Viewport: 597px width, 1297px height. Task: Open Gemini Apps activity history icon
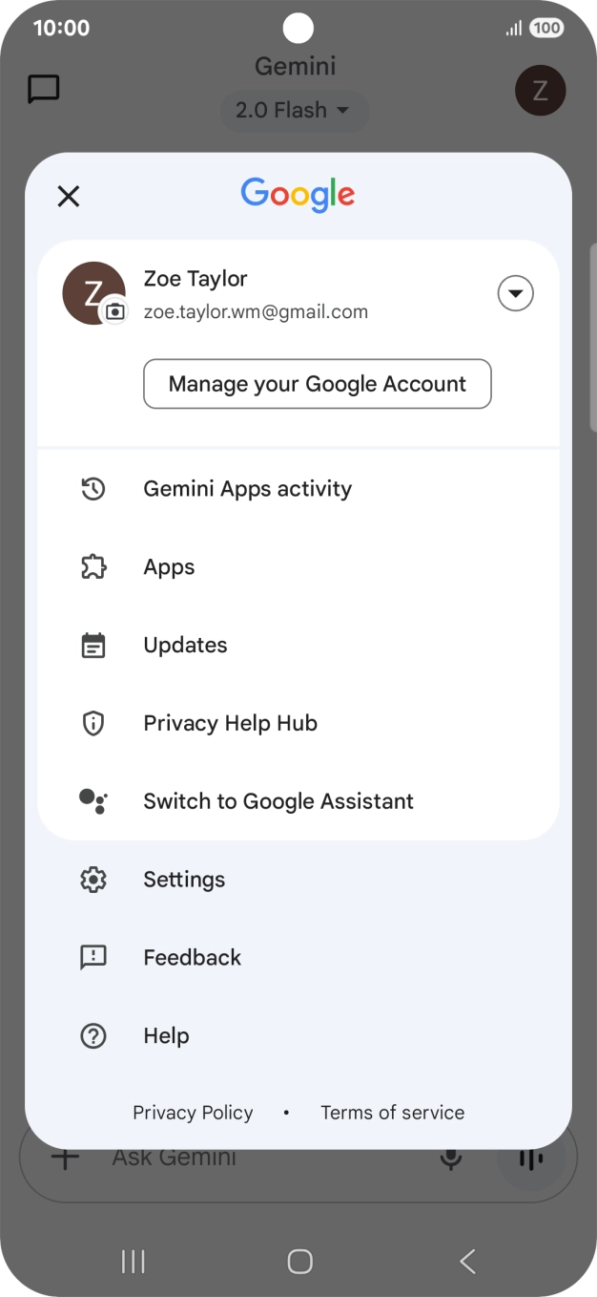(x=93, y=489)
